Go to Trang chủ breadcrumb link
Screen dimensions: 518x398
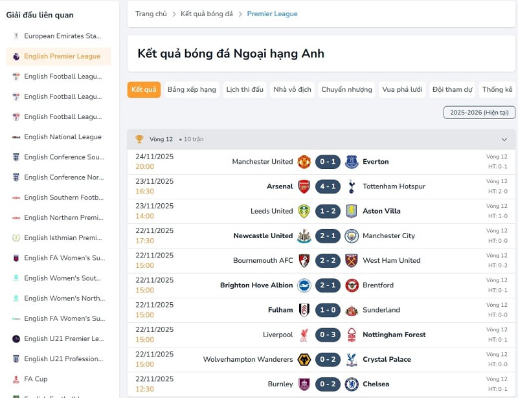pyautogui.click(x=151, y=14)
